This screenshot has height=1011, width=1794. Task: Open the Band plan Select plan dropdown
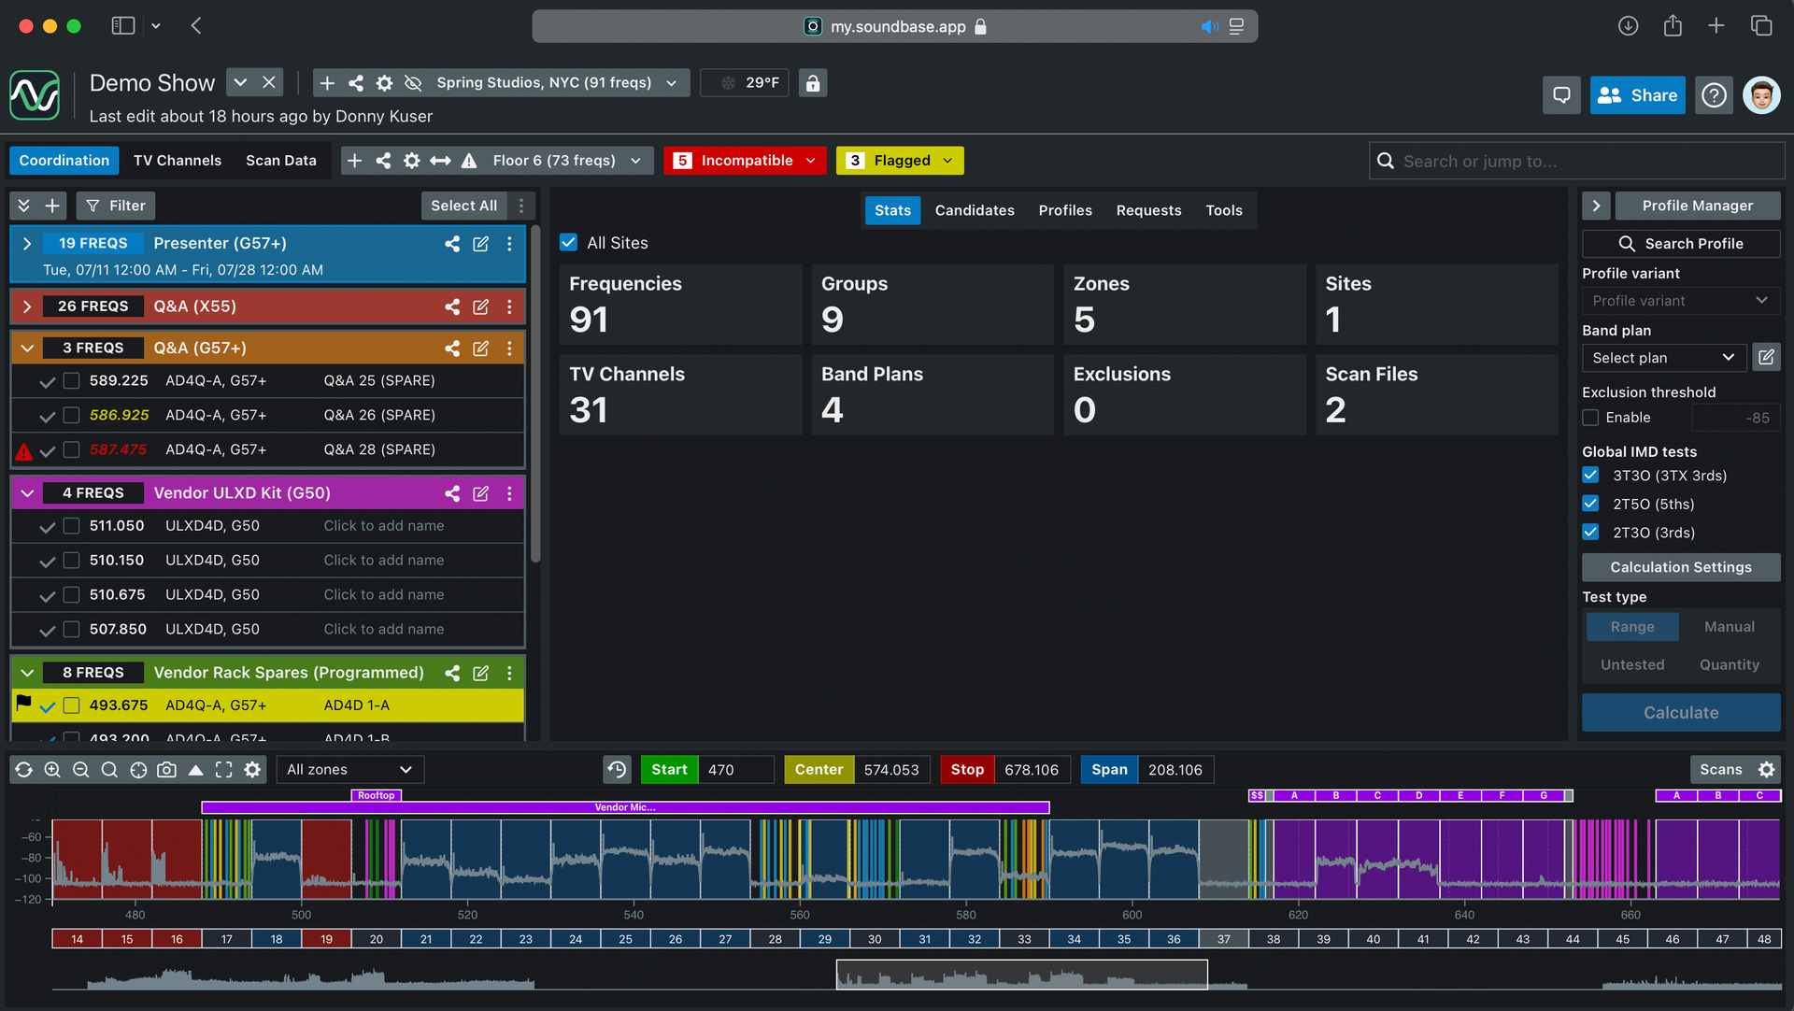[1663, 357]
